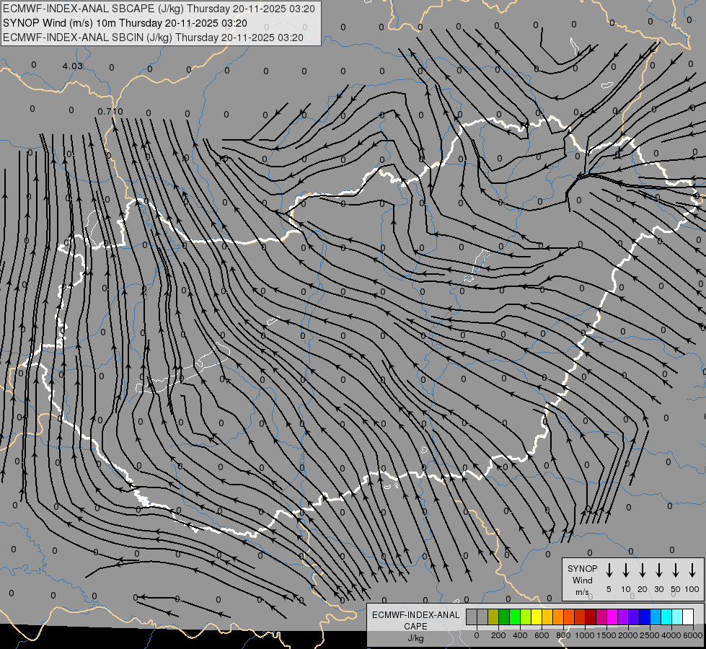Click the SBCAPE title line in header
The width and height of the screenshot is (706, 649).
[x=159, y=9]
